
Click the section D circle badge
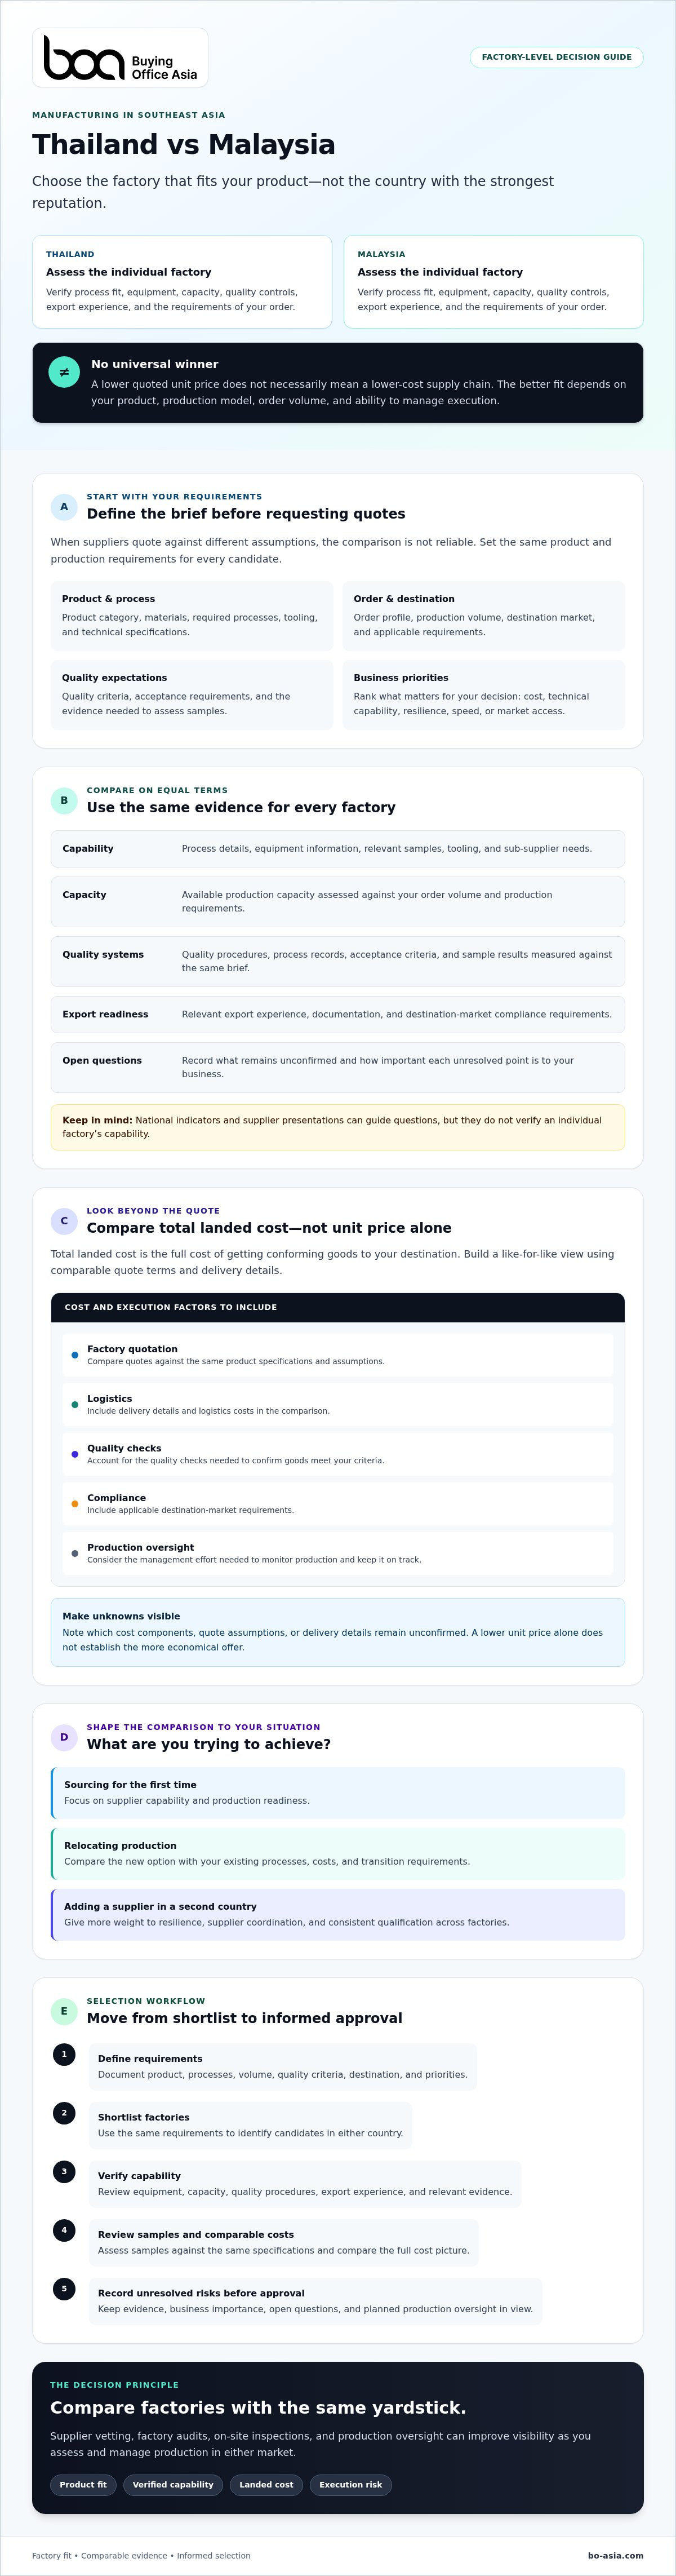point(64,1737)
